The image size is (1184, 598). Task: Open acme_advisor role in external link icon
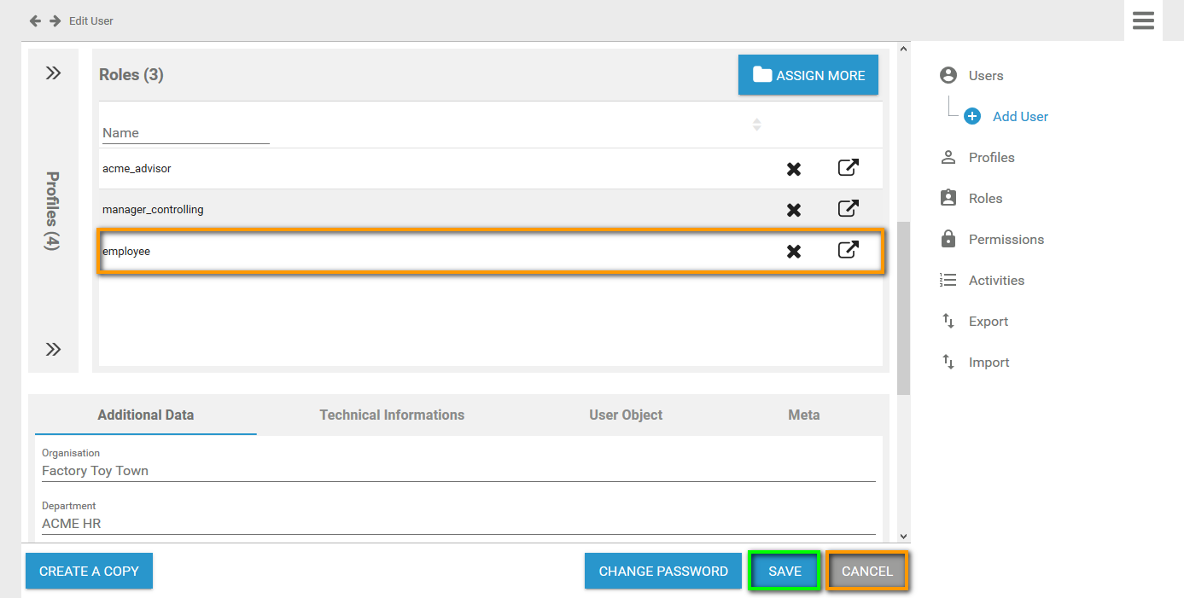tap(848, 167)
